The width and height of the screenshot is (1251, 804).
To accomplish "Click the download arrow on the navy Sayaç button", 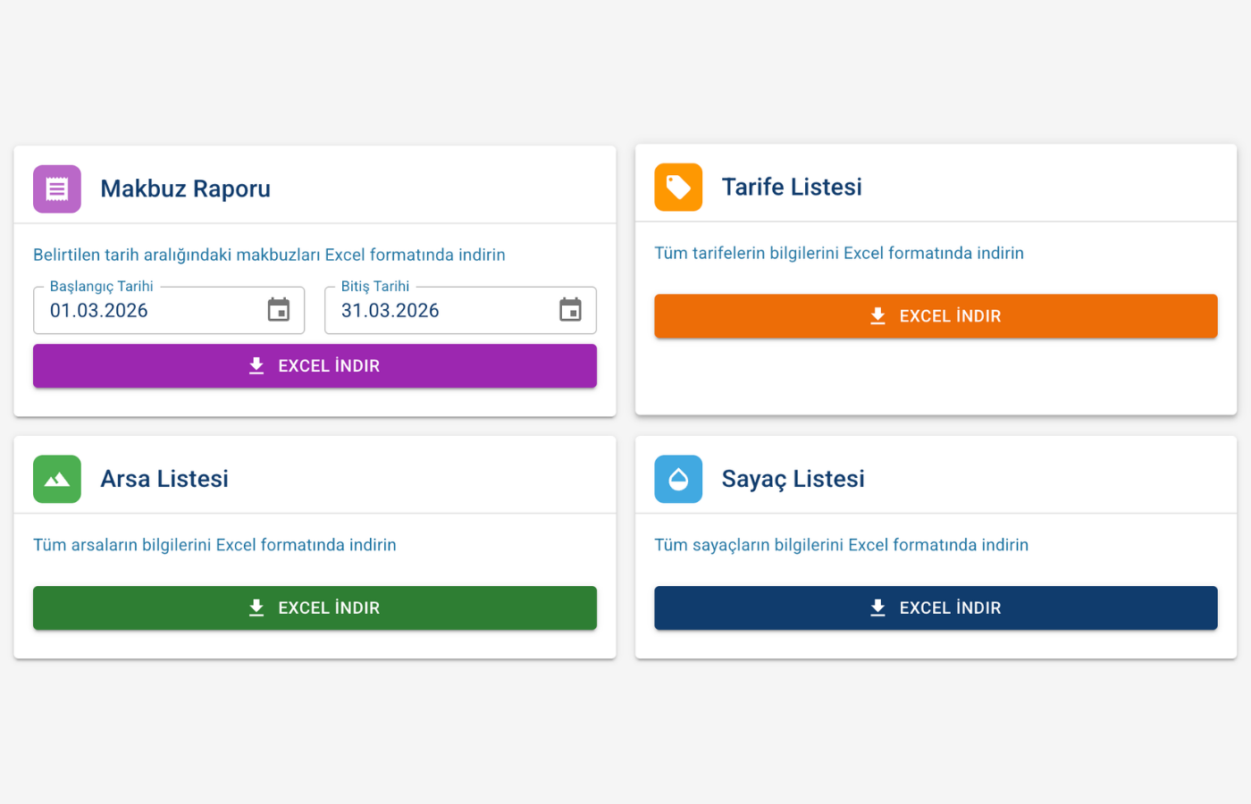I will 877,608.
